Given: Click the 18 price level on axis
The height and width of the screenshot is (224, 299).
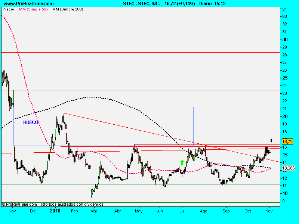Looking at the screenshot, I should 285,132.
